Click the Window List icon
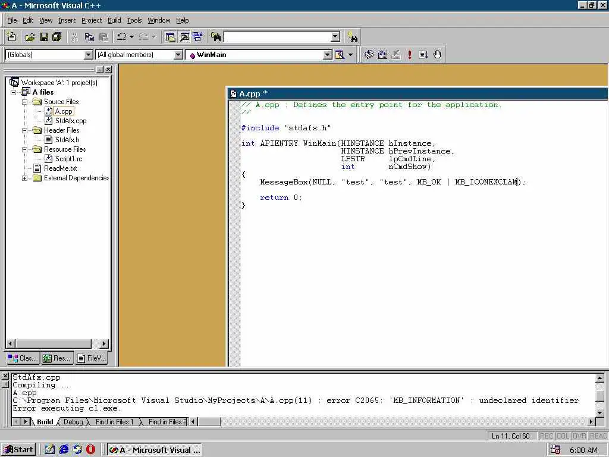609x457 pixels. click(x=197, y=37)
